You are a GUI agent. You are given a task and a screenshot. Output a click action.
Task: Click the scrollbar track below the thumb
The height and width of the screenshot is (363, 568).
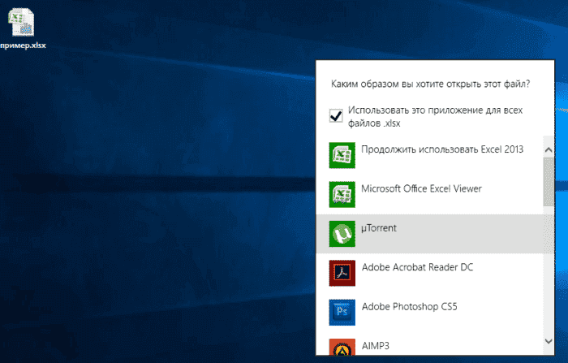tap(549, 276)
